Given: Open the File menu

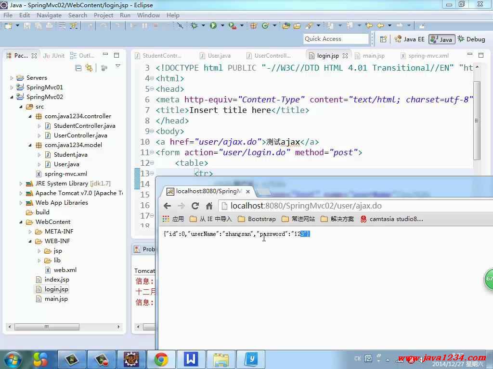Looking at the screenshot, I should (8, 15).
